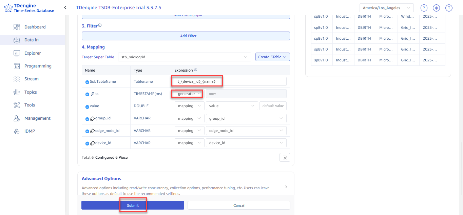Click the IDMP icon in sidebar
The height and width of the screenshot is (215, 463).
click(17, 131)
